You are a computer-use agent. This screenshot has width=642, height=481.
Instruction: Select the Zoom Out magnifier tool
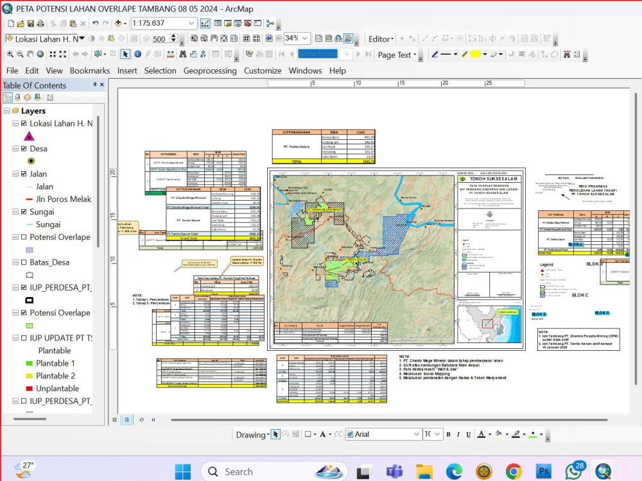pyautogui.click(x=20, y=54)
